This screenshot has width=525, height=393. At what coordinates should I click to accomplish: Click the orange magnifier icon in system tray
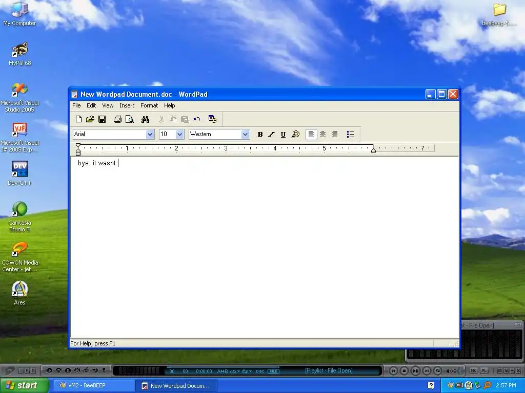coord(487,386)
